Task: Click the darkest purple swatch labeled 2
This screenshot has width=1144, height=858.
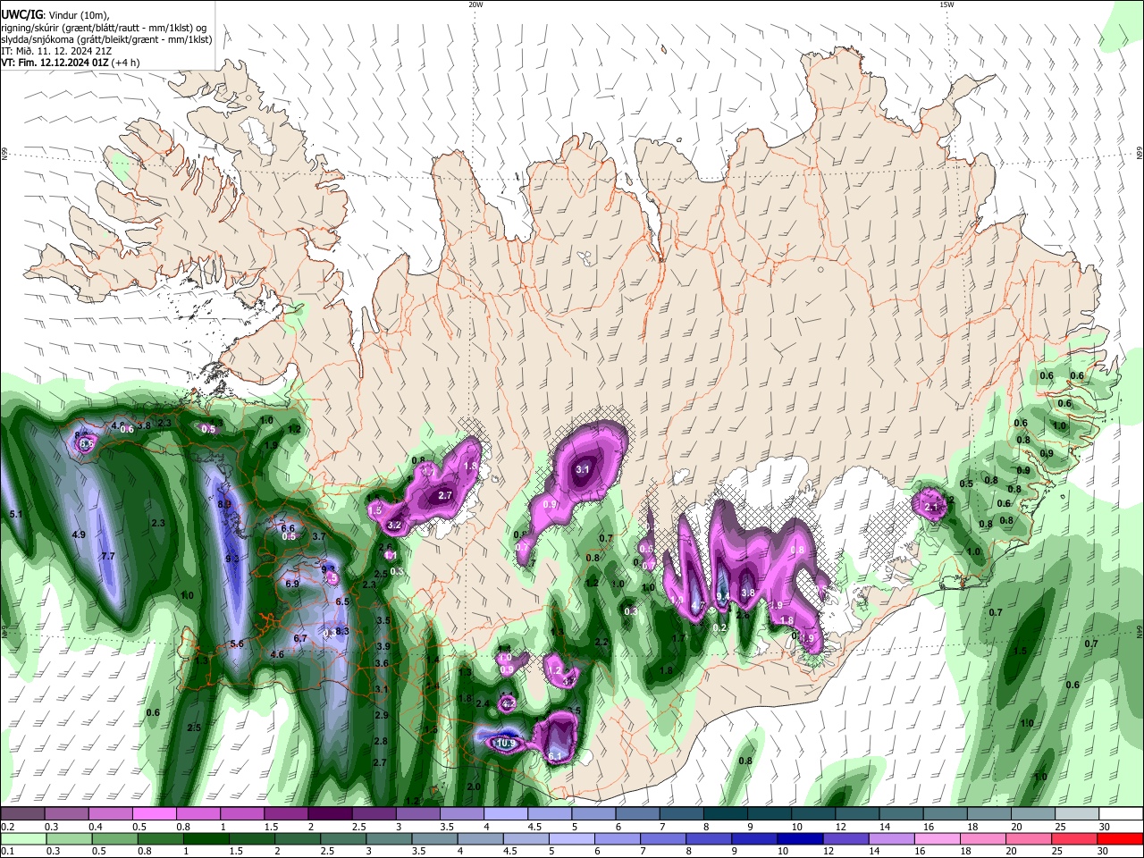Action: pyautogui.click(x=329, y=814)
